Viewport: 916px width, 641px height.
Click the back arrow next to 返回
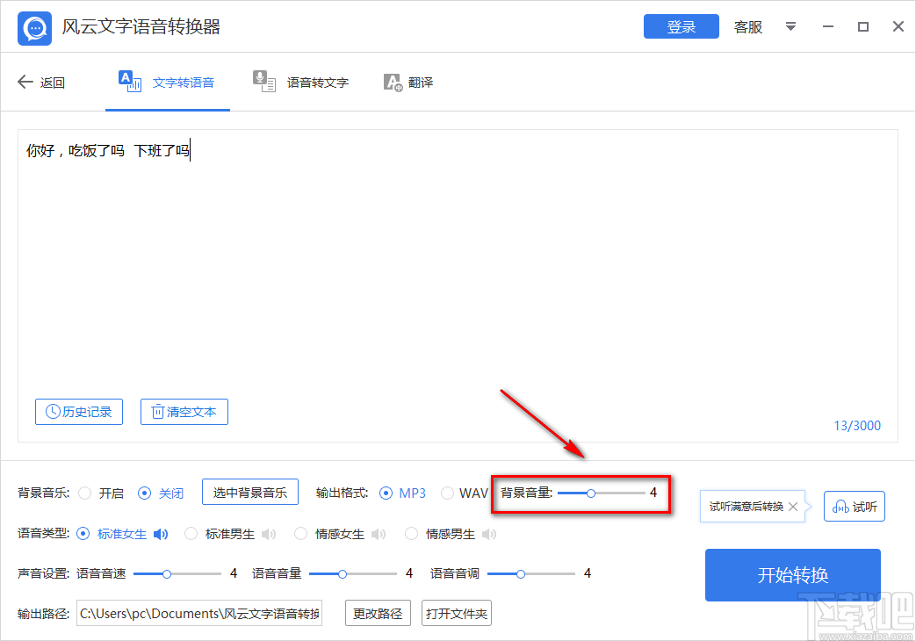click(x=25, y=82)
